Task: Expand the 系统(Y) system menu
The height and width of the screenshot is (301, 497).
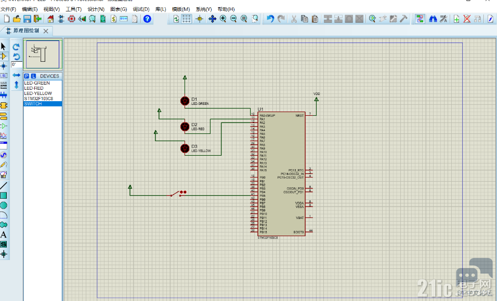Action: [x=204, y=9]
